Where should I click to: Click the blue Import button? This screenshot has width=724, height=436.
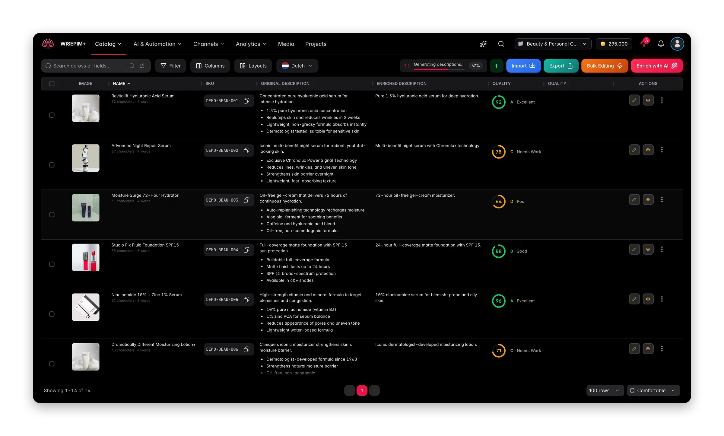click(523, 66)
